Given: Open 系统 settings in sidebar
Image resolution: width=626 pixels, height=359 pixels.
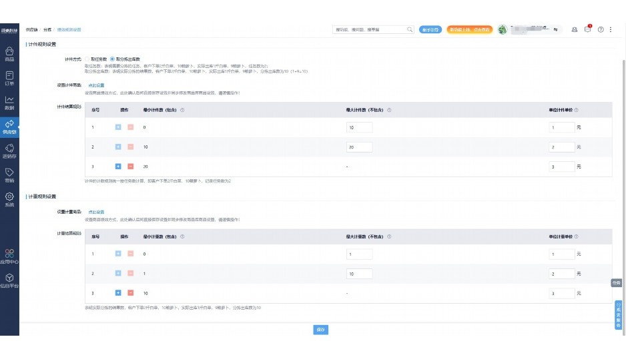Looking at the screenshot, I should click(9, 200).
